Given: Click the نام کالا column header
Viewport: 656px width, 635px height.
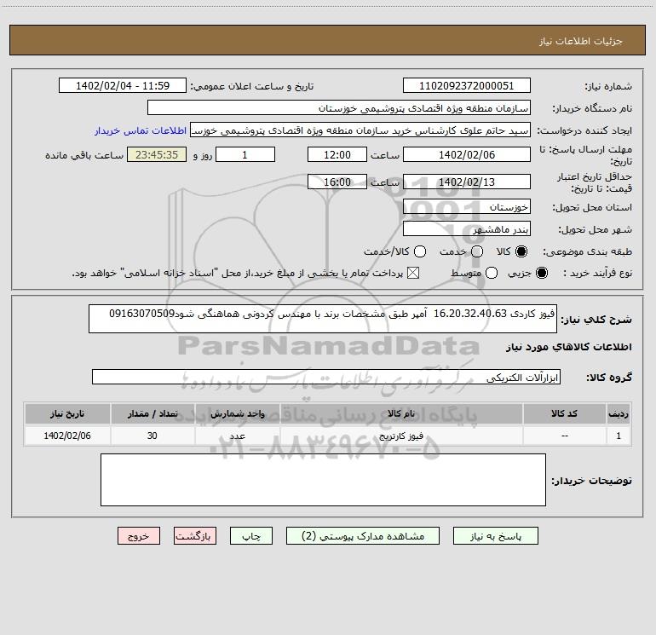Looking at the screenshot, I should tap(401, 413).
